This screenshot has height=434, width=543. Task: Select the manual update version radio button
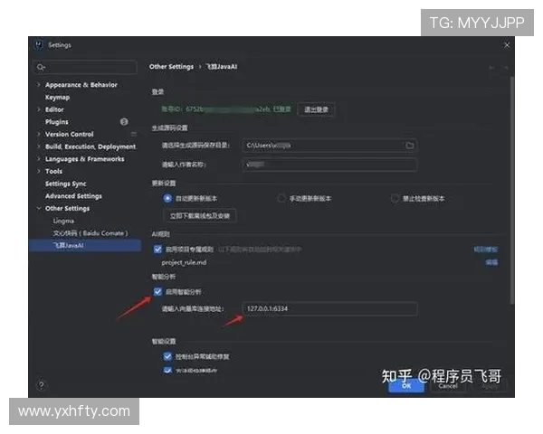point(281,198)
